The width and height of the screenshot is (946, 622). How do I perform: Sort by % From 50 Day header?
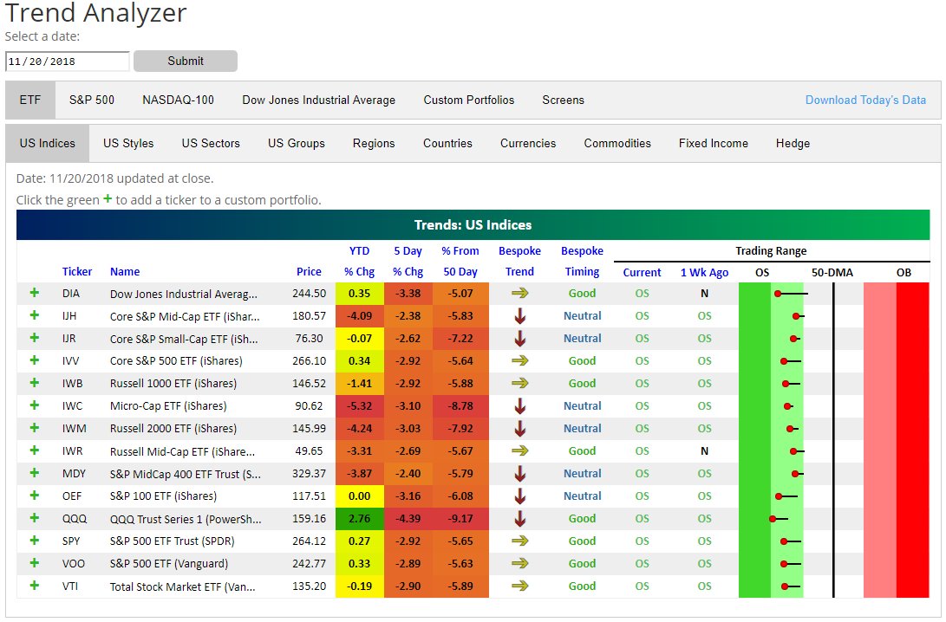[460, 261]
